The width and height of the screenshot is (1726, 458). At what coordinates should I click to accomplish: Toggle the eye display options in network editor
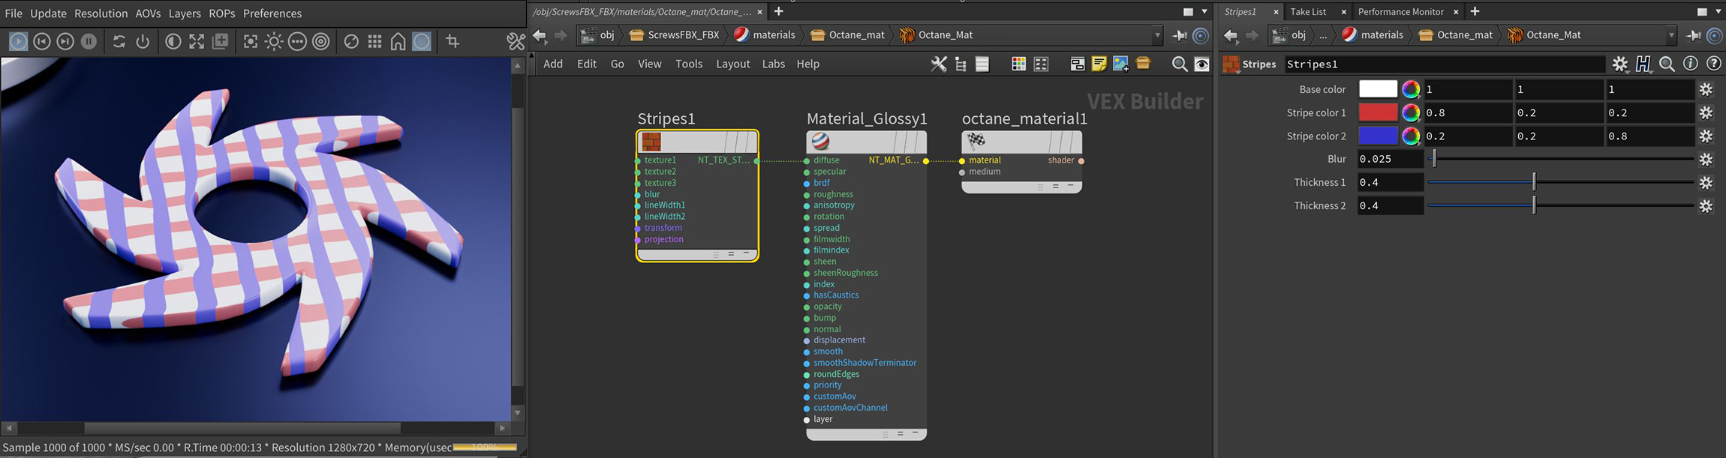point(1201,64)
